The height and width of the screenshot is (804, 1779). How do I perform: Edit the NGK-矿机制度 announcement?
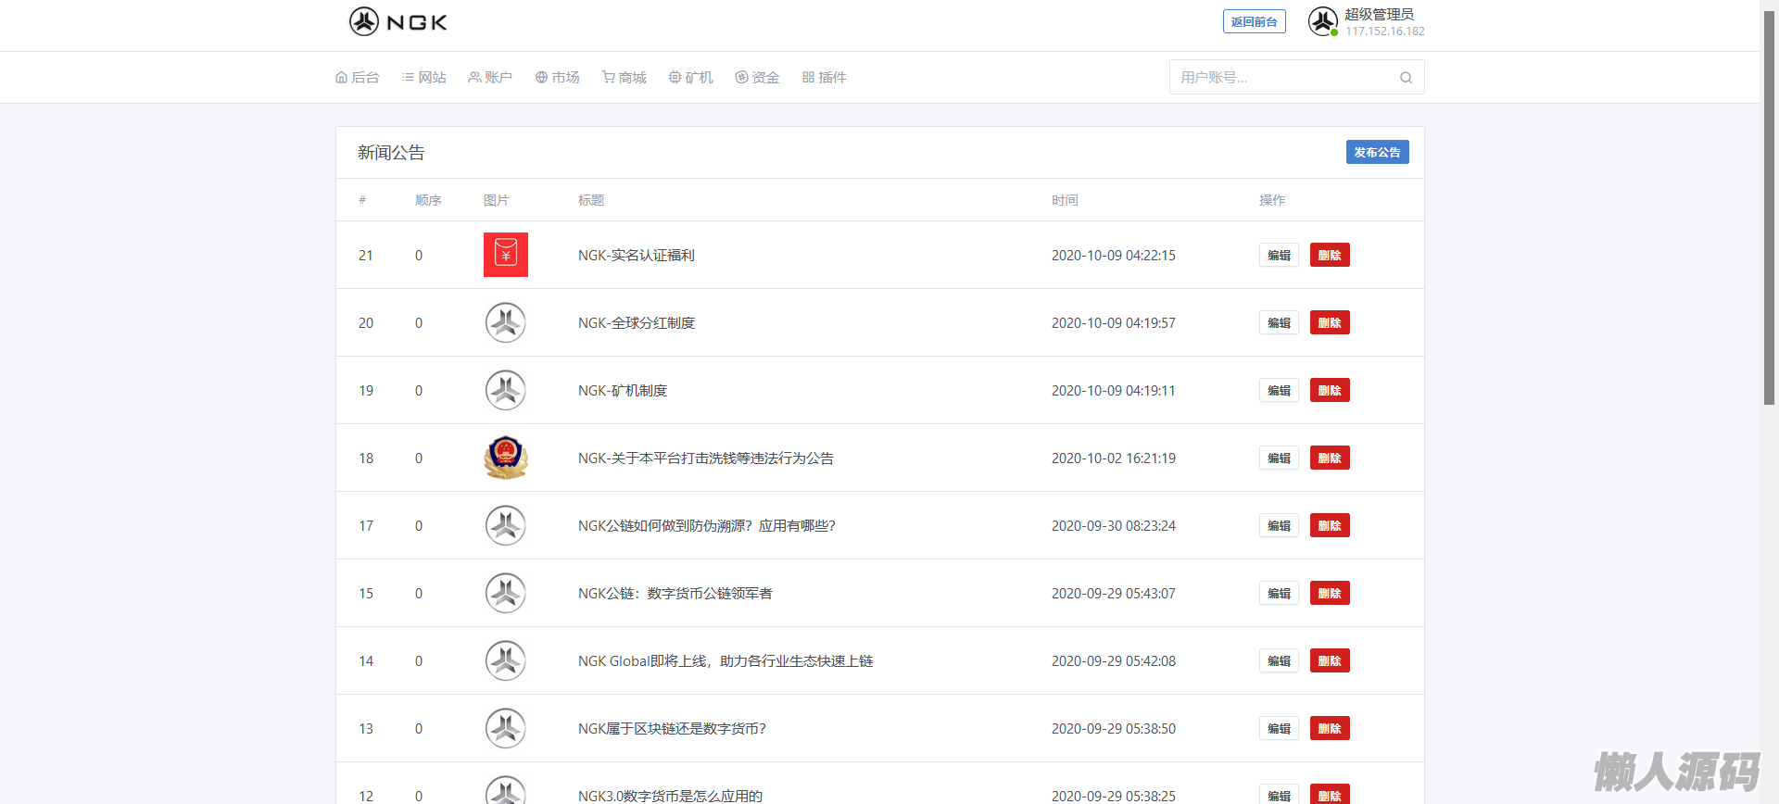(1279, 390)
